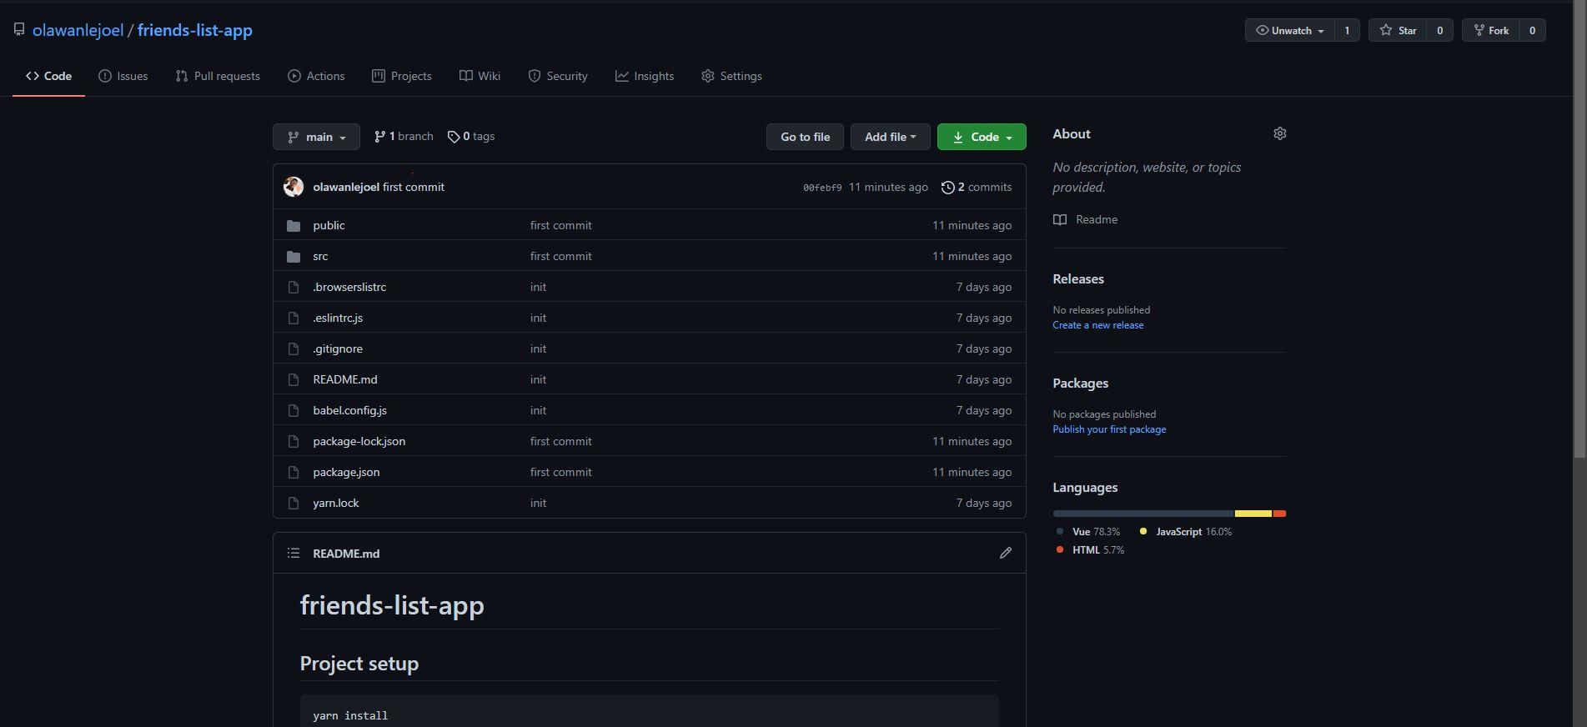This screenshot has height=727, width=1587.
Task: Click the olawanlejoel avatar in commit row
Action: coord(294,187)
